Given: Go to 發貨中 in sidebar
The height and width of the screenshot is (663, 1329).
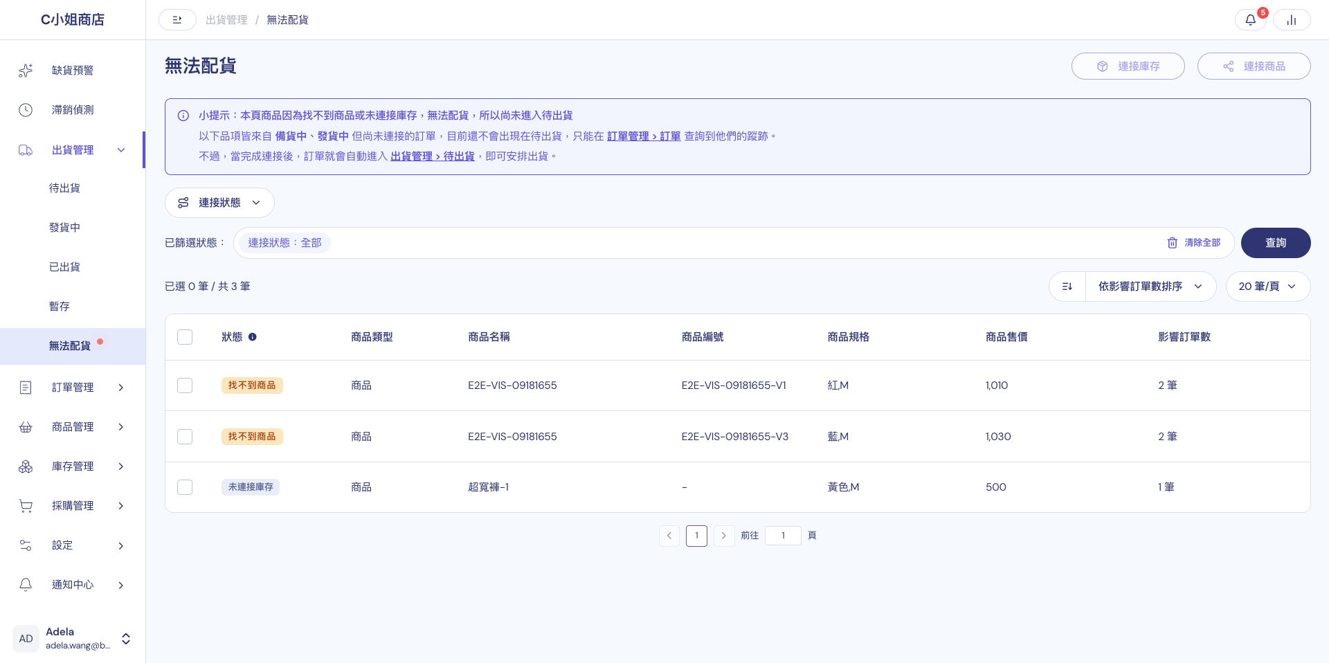Looking at the screenshot, I should [64, 228].
